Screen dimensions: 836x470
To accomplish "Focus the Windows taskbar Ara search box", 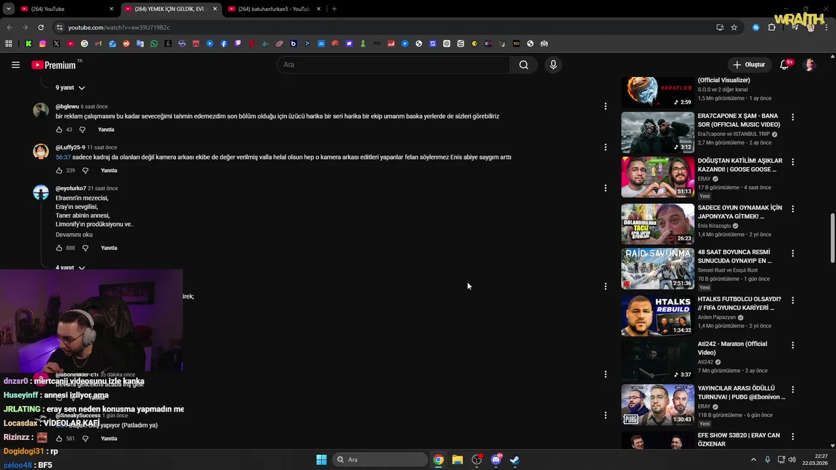I will point(380,460).
